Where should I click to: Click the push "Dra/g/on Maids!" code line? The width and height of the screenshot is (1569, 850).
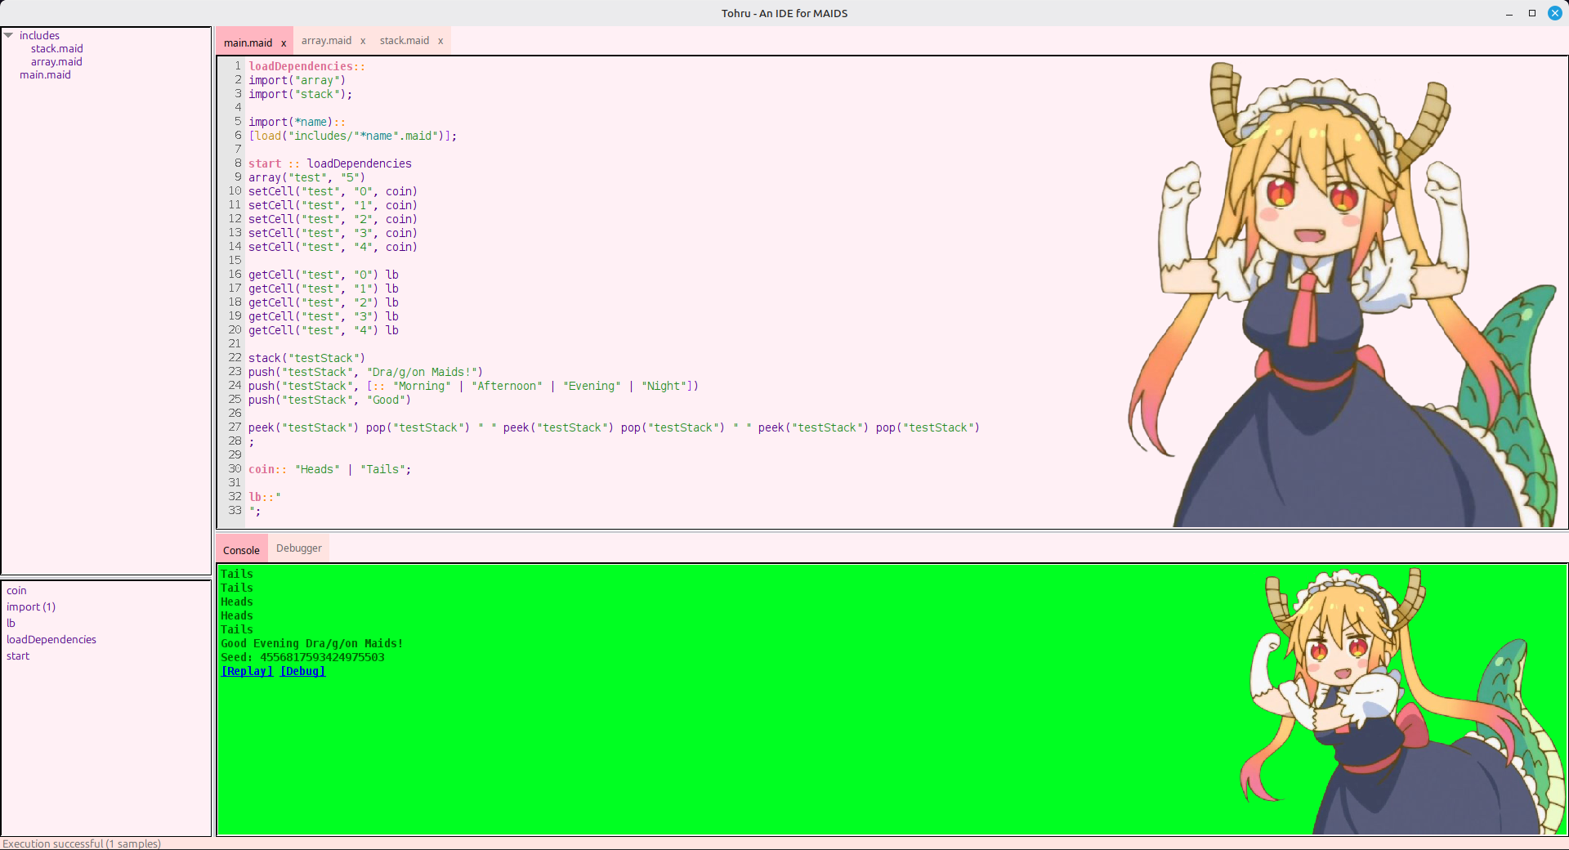pos(366,372)
